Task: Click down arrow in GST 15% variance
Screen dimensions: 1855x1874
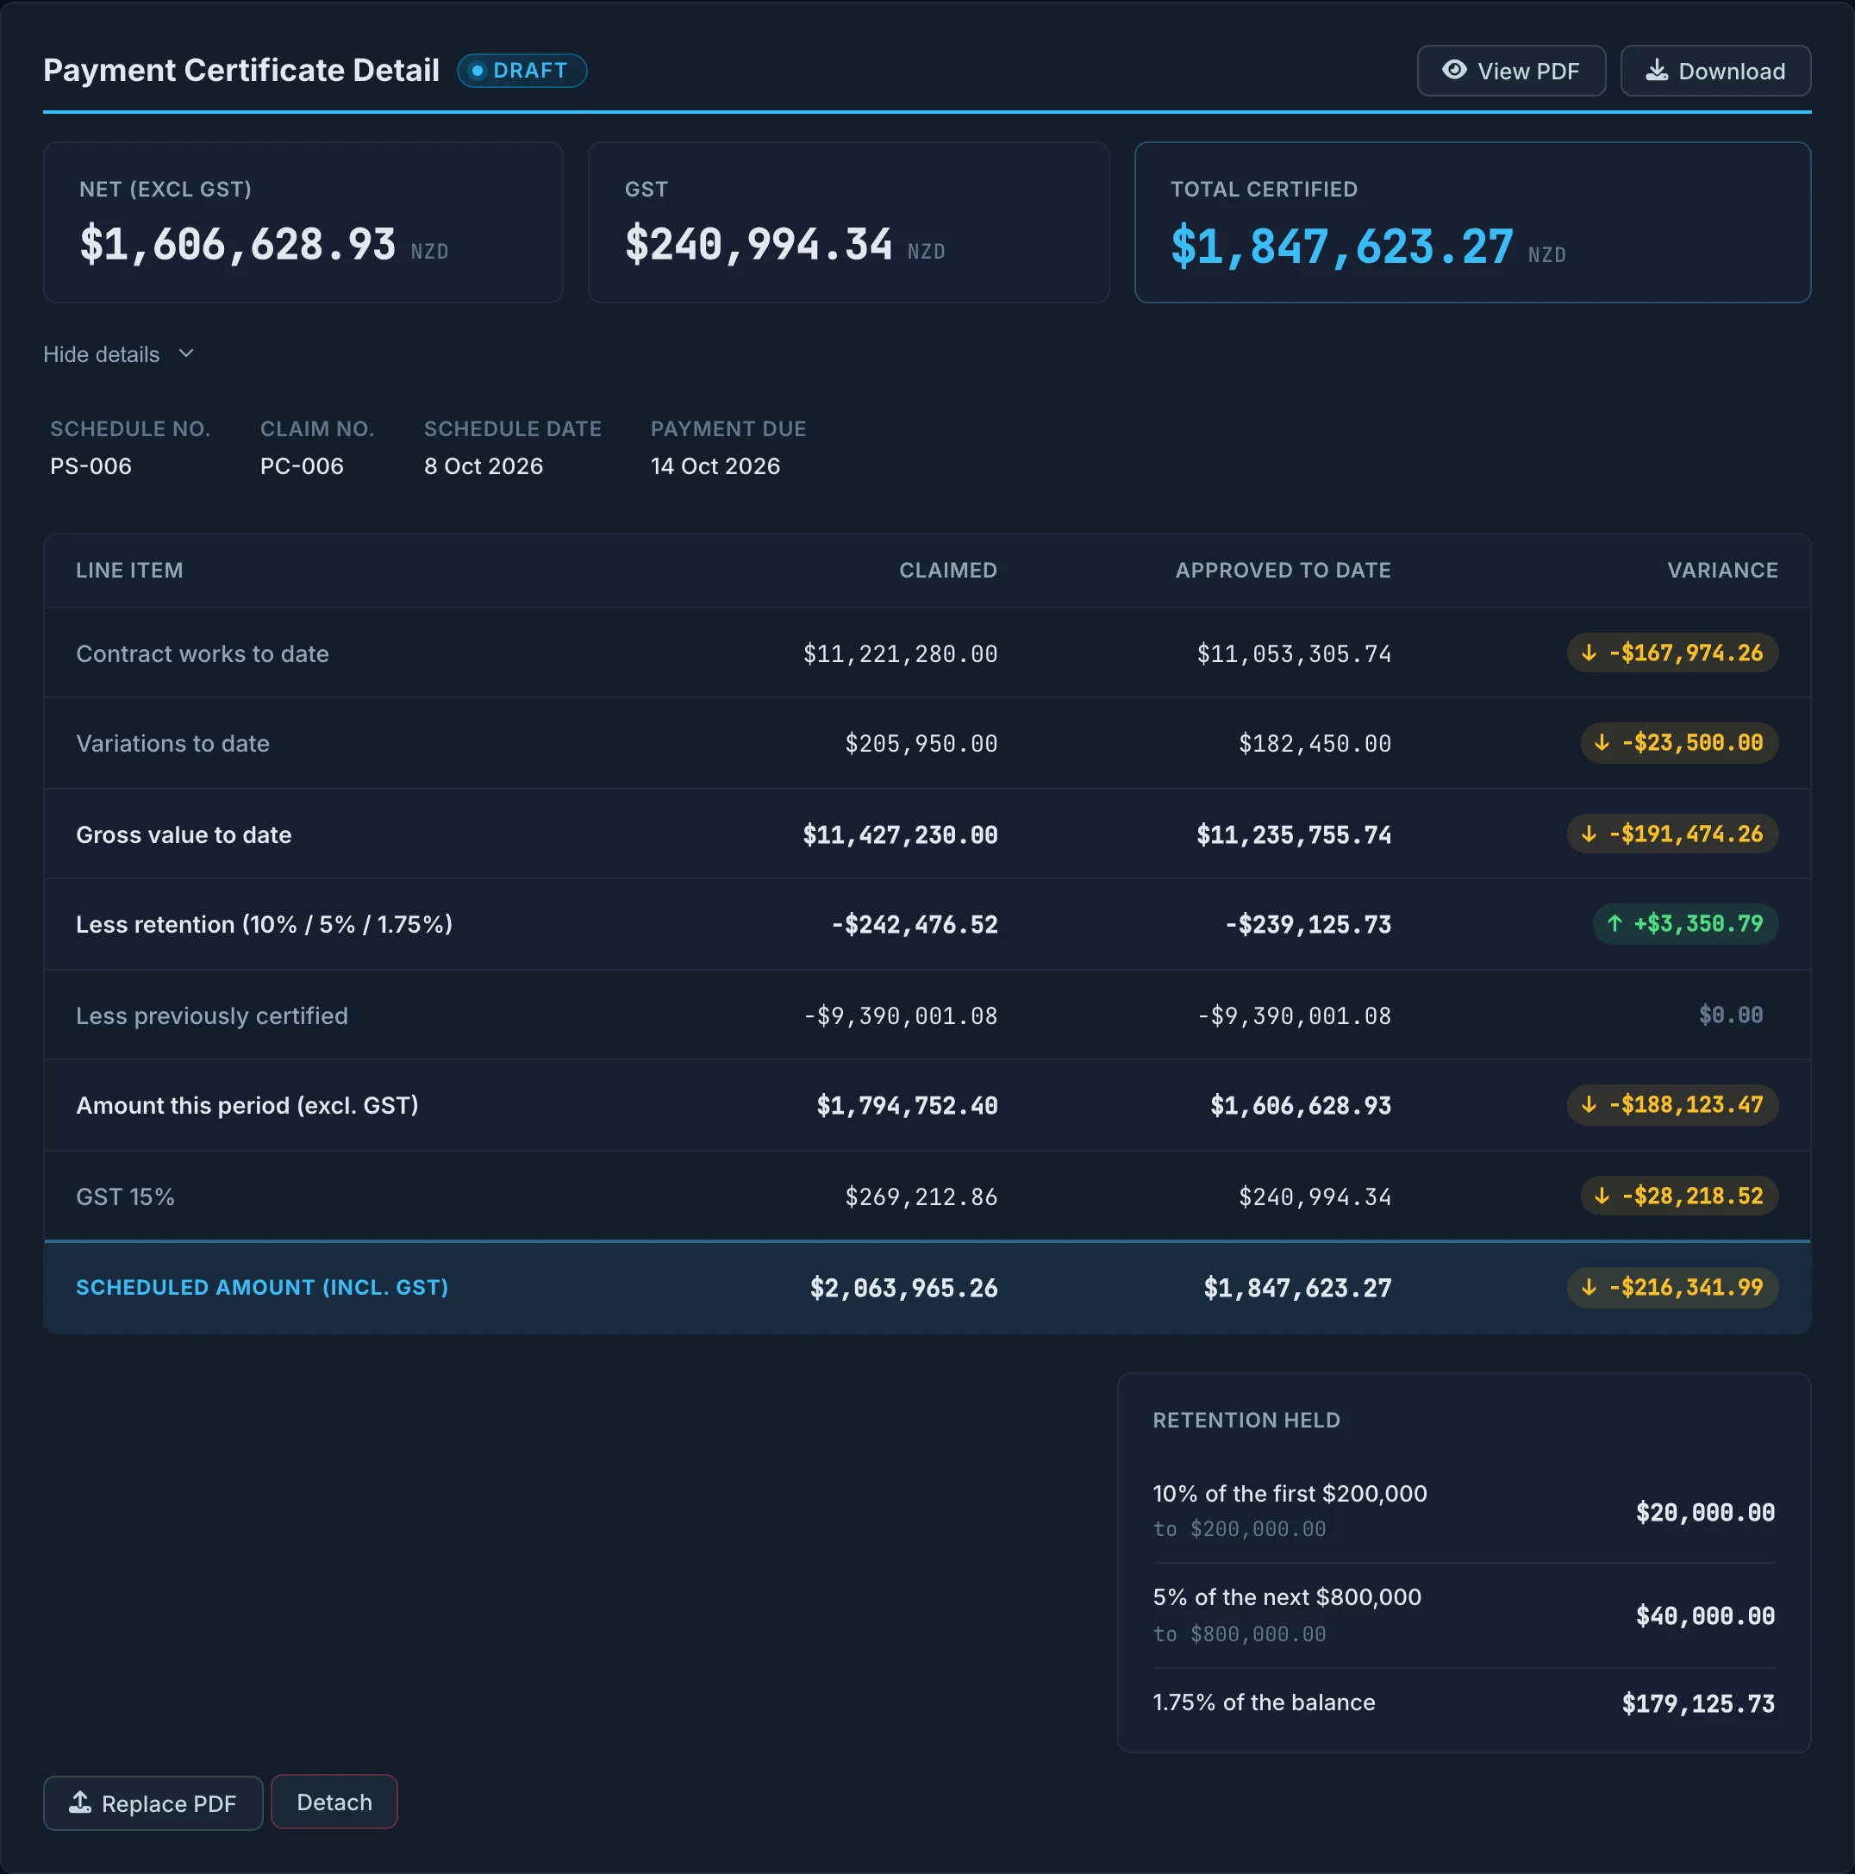Action: pos(1602,1196)
